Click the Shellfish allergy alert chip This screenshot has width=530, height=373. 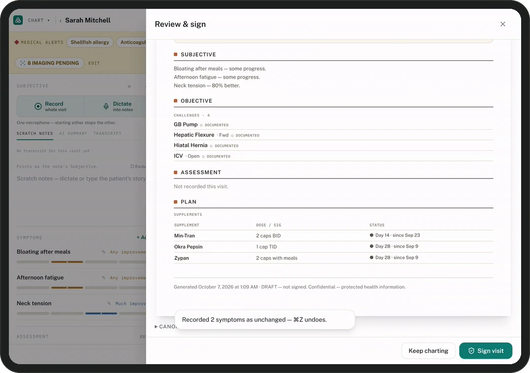pos(90,42)
